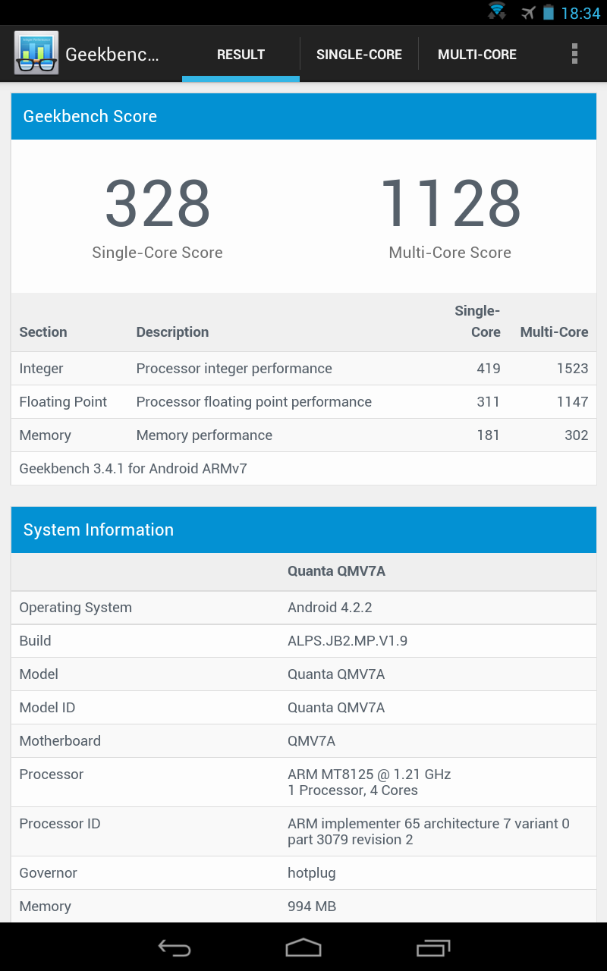The image size is (607, 971).
Task: Tap Integer single-core value 419
Action: (489, 369)
